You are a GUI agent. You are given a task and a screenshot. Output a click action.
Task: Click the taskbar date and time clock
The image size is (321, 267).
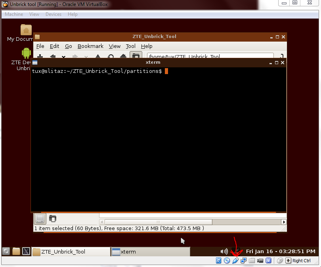tap(281, 251)
